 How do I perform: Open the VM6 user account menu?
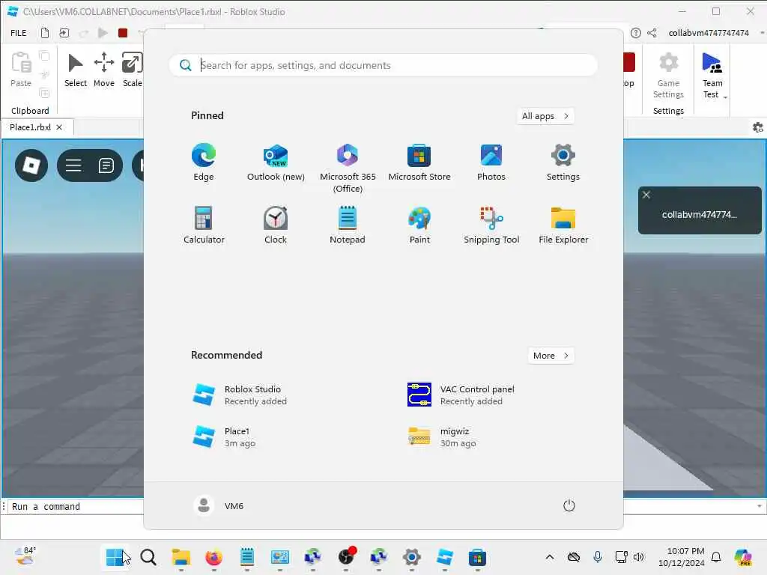click(x=219, y=505)
